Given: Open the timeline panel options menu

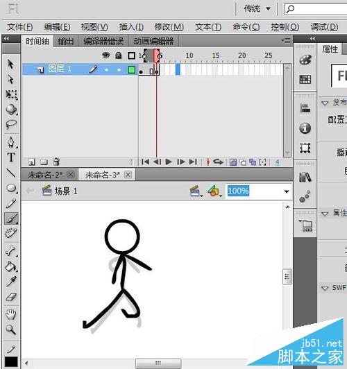Looking at the screenshot, I should (x=286, y=40).
